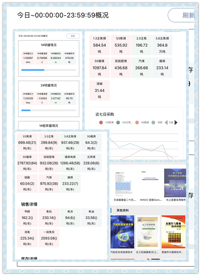
Task: Tap the 焦沫 94.6() sales card
Action: pyautogui.click(x=70, y=218)
